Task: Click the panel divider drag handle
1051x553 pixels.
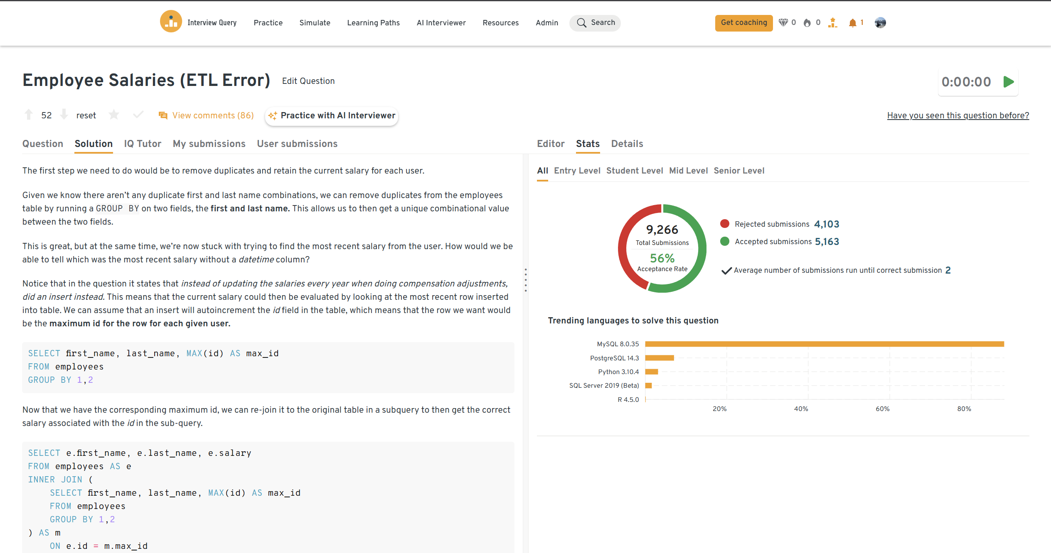Action: [526, 280]
